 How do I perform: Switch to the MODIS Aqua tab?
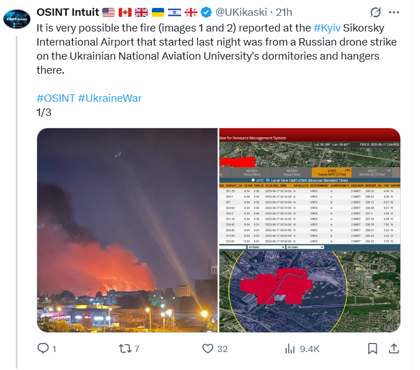292,172
